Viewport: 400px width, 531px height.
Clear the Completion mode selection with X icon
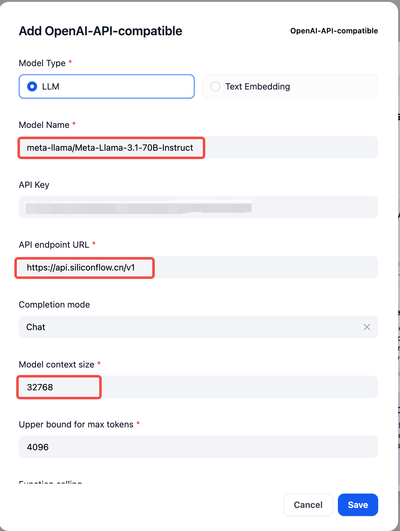[367, 327]
